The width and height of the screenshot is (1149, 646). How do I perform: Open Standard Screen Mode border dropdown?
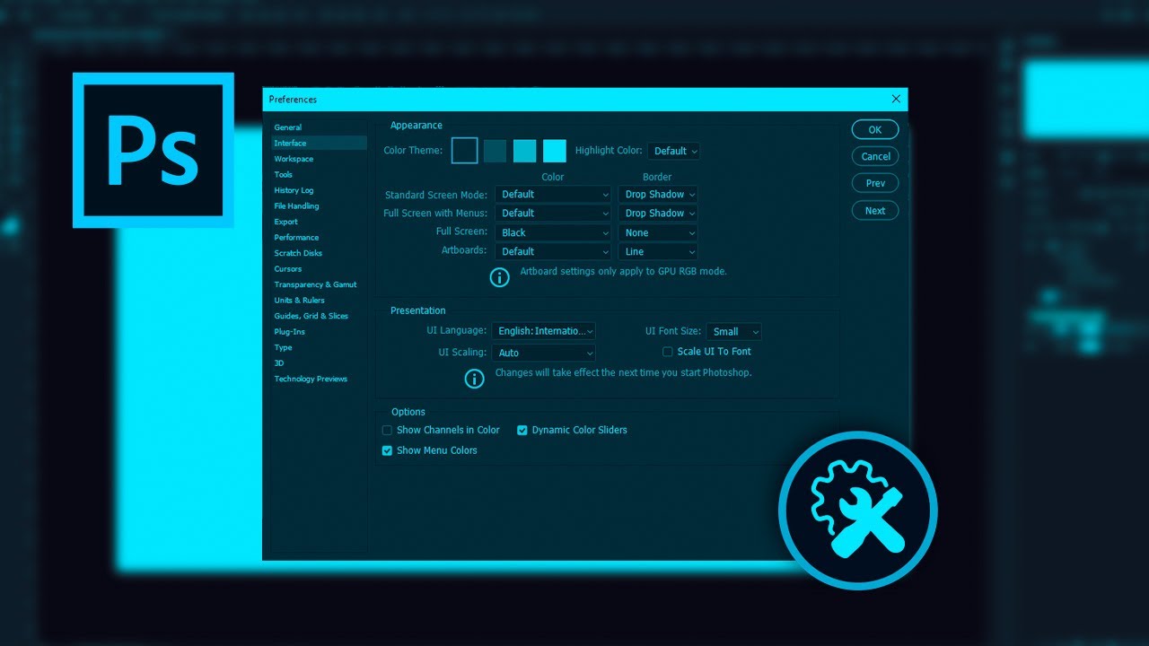click(x=658, y=194)
